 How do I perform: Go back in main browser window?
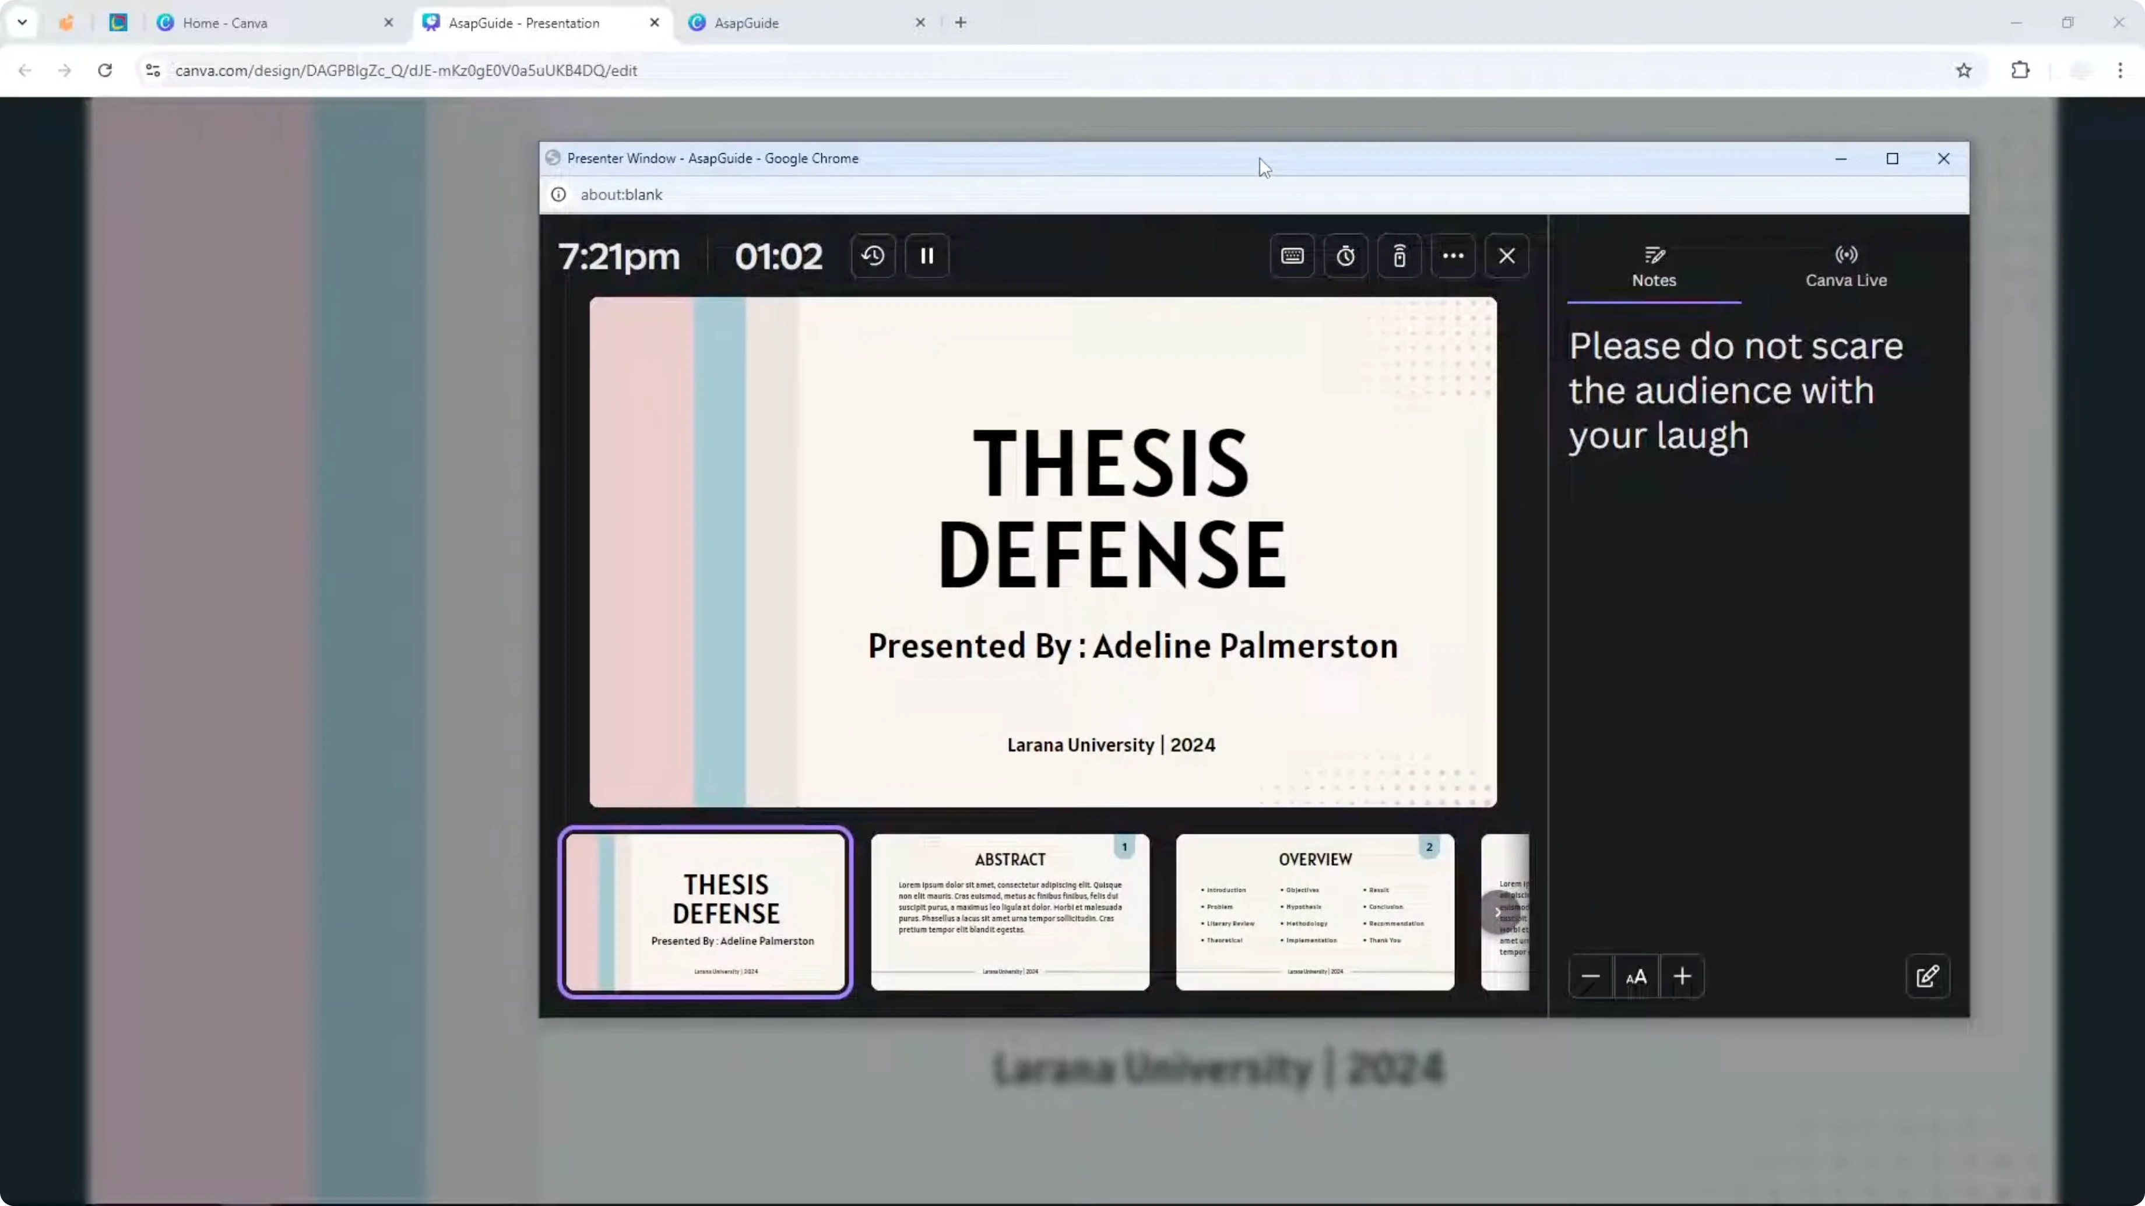pos(25,70)
